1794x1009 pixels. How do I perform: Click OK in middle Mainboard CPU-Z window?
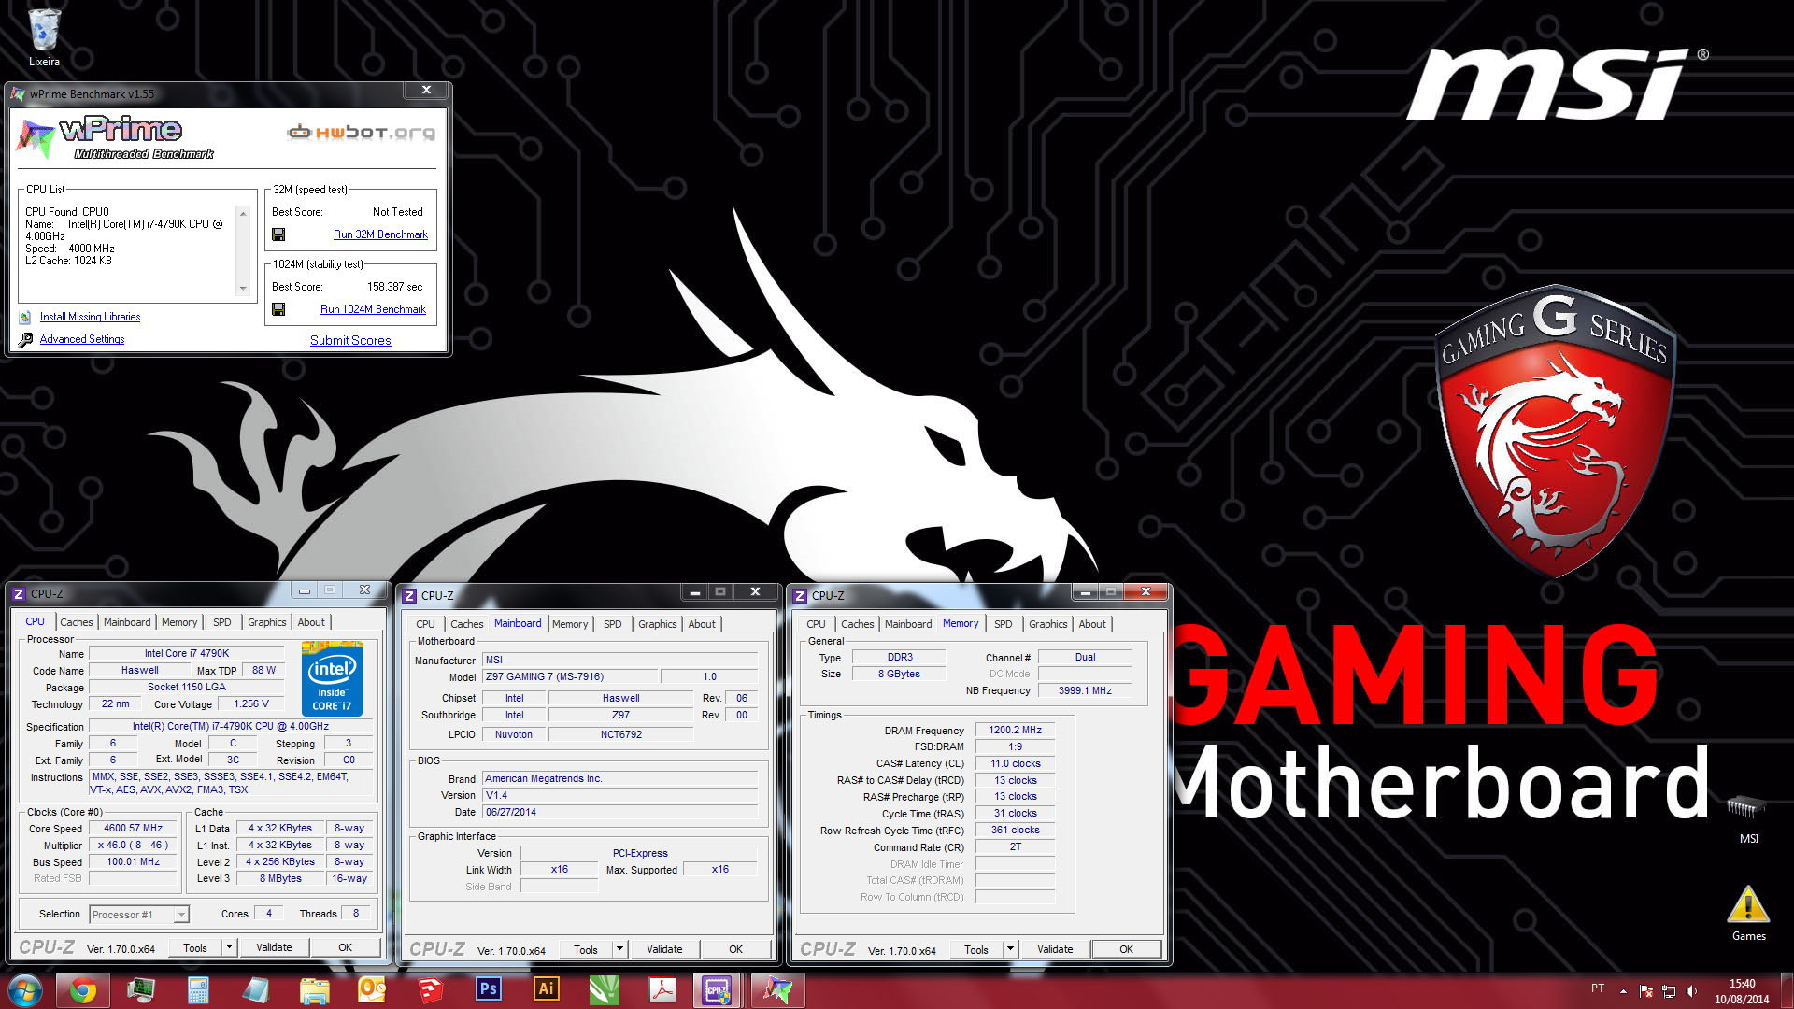click(736, 949)
